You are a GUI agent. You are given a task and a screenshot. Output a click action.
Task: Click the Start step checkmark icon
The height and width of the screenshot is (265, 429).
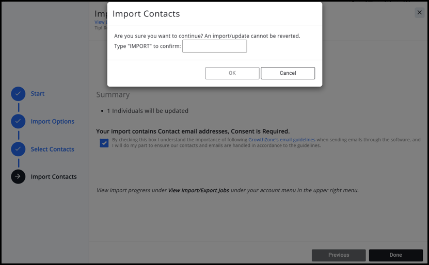[18, 93]
